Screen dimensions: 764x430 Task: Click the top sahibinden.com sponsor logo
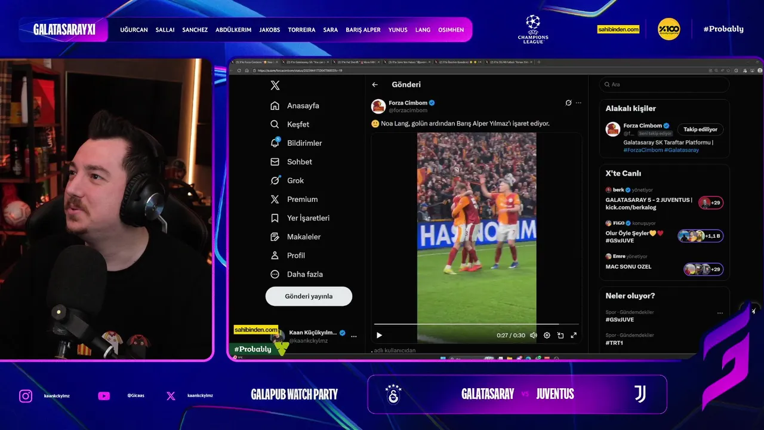click(x=618, y=29)
